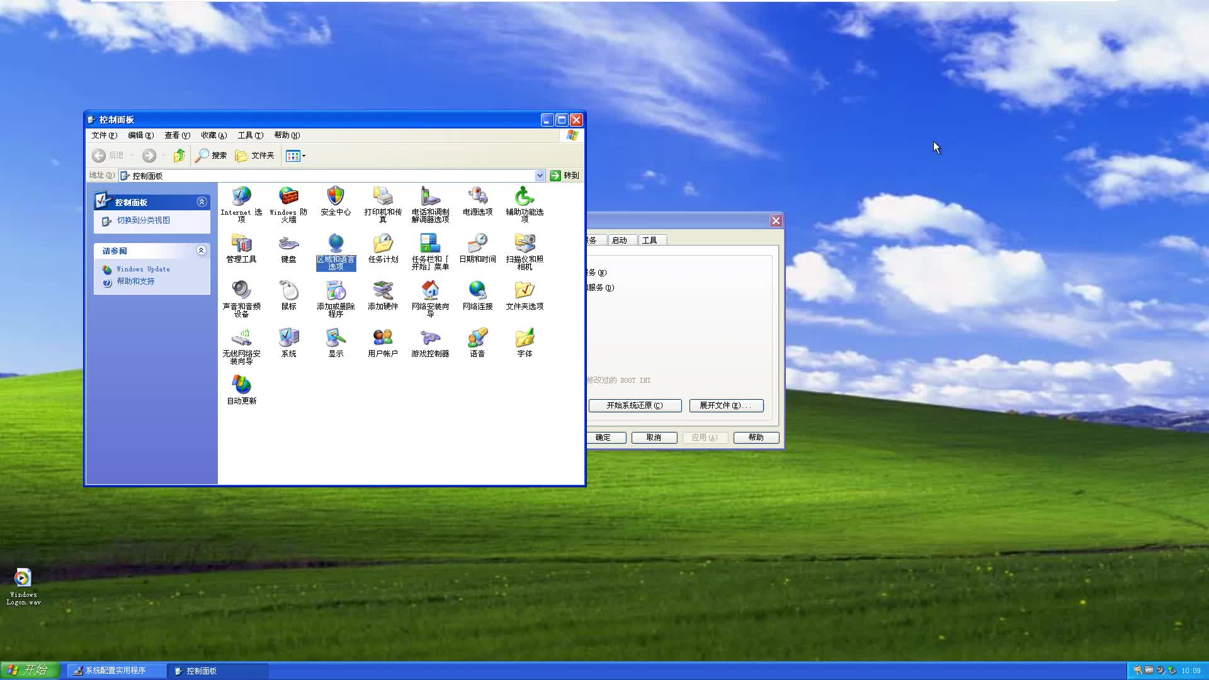Viewport: 1209px width, 680px height.
Task: Click the 开始系统还原(C) button
Action: click(x=635, y=405)
